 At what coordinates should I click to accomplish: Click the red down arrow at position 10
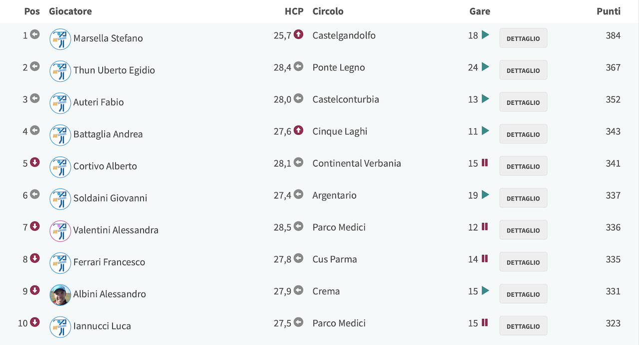click(x=35, y=322)
